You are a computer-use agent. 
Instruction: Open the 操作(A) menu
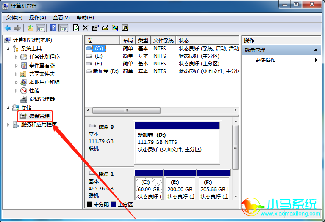[38, 18]
